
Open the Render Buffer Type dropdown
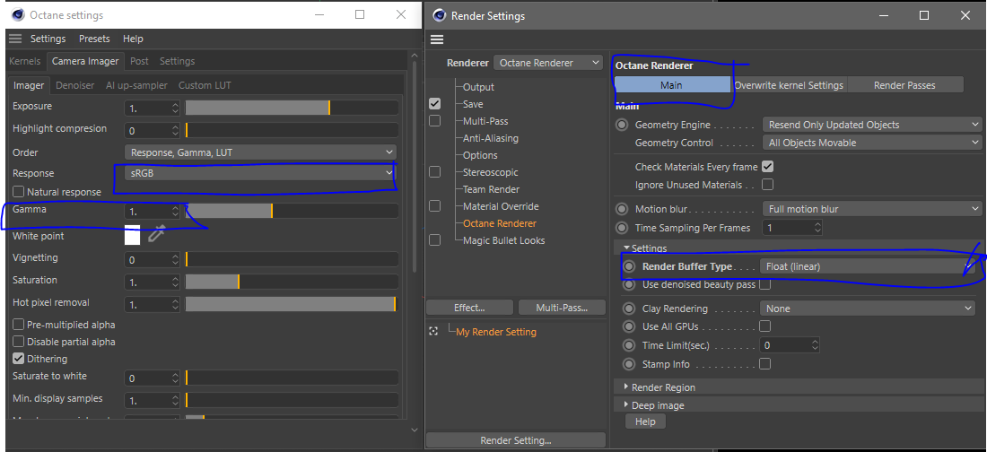[x=866, y=266]
